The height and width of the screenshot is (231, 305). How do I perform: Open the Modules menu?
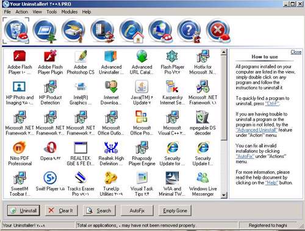(x=70, y=12)
